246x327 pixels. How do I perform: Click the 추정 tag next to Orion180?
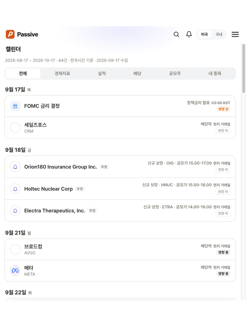click(x=104, y=167)
